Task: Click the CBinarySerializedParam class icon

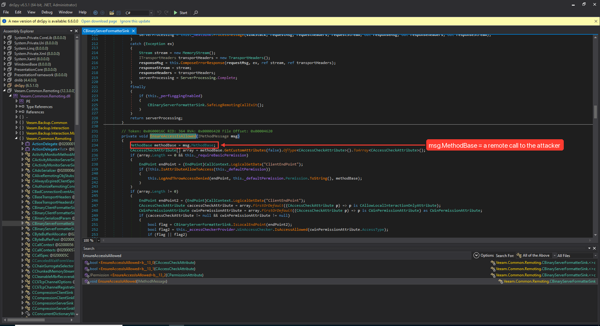Action: click(27, 218)
